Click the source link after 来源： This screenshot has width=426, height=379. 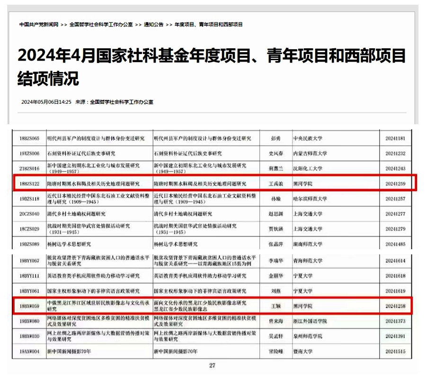122,102
